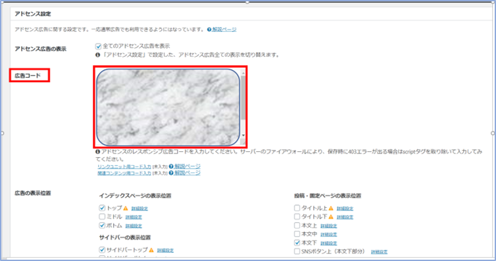Click the warning icon next to トップ
This screenshot has height=261, width=496.
pos(126,208)
